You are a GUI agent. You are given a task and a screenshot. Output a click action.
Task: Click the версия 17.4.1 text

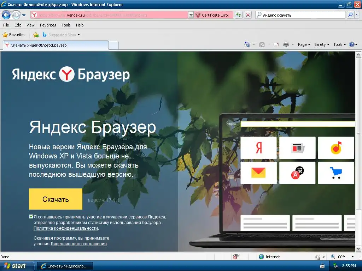pyautogui.click(x=104, y=200)
